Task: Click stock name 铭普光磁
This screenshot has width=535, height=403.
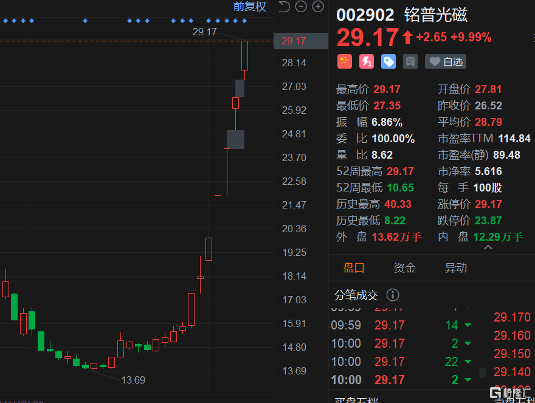Action: click(x=436, y=15)
